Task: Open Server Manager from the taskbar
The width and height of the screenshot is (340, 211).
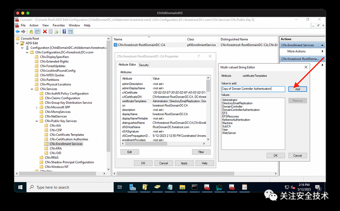Action: (133, 187)
